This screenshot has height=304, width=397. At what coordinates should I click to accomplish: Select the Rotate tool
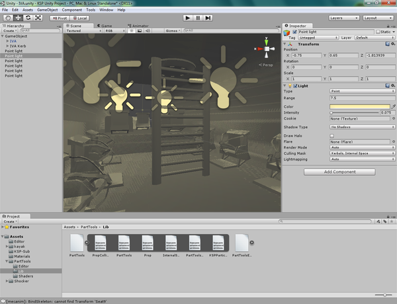(x=28, y=18)
